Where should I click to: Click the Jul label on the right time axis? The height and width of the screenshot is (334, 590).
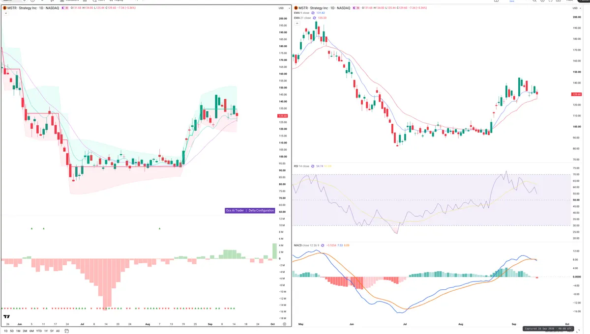pyautogui.click(x=405, y=325)
